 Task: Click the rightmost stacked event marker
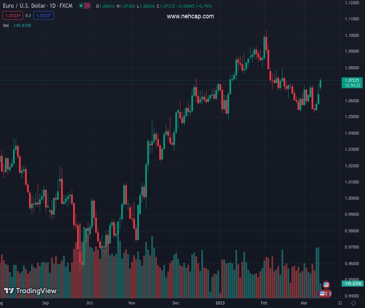point(329,294)
